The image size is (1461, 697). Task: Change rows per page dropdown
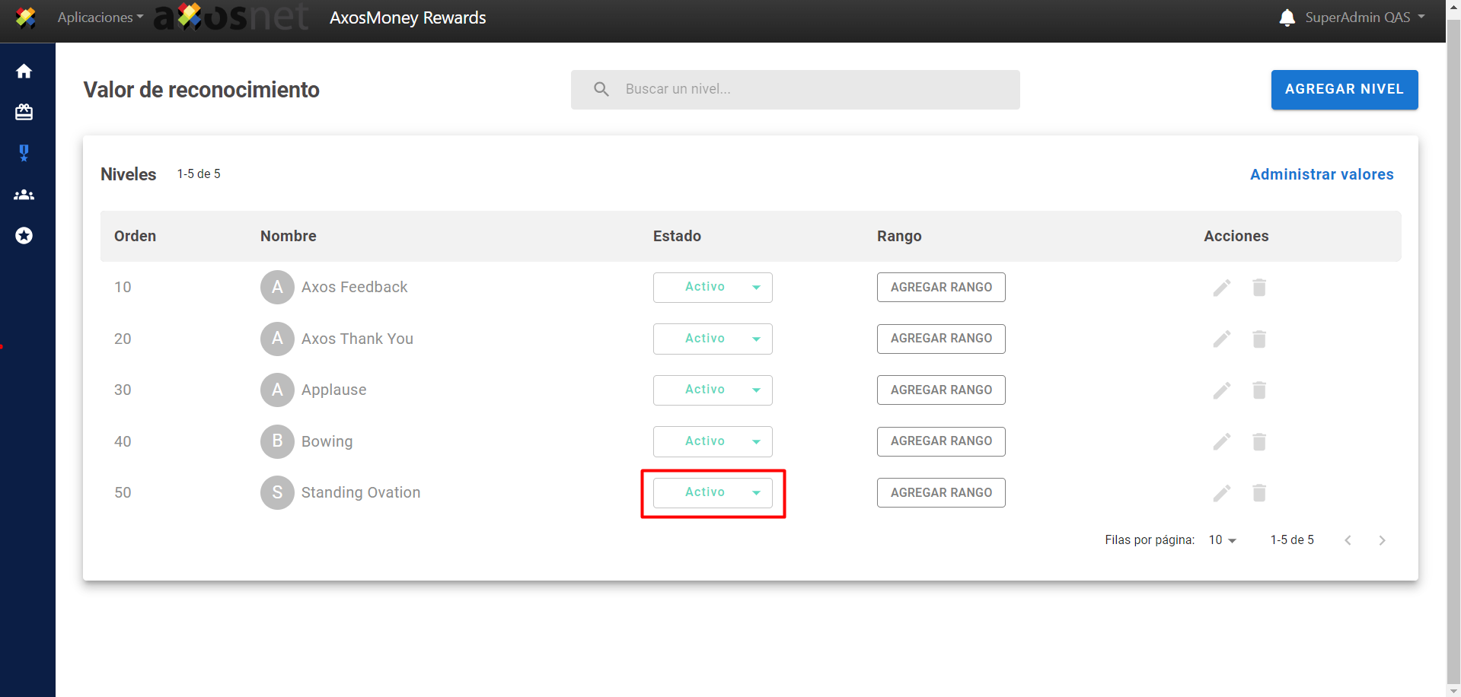[1222, 540]
